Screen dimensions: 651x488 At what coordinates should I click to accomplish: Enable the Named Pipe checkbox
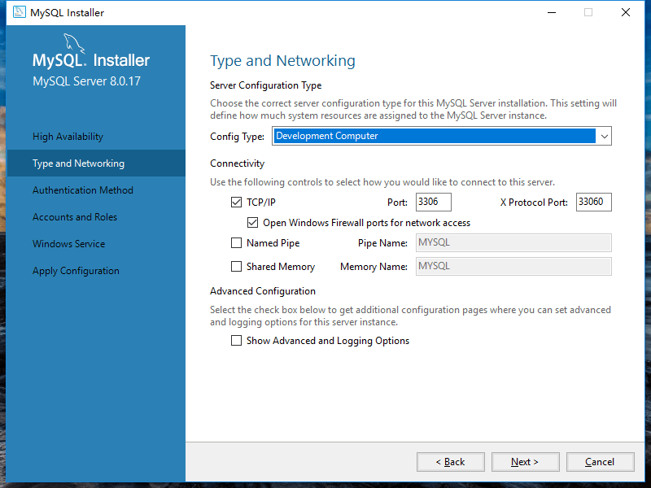coord(237,243)
